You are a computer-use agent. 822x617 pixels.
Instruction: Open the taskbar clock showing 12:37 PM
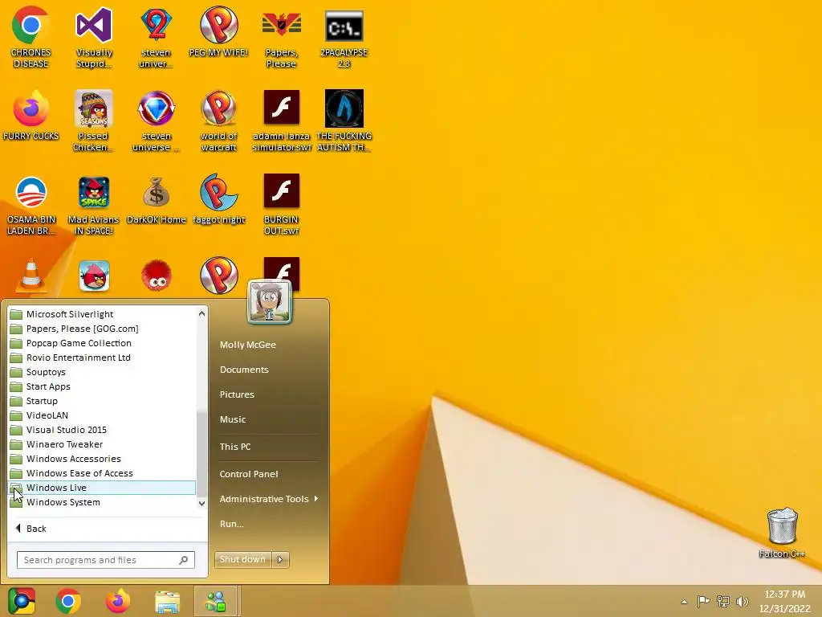coord(785,601)
